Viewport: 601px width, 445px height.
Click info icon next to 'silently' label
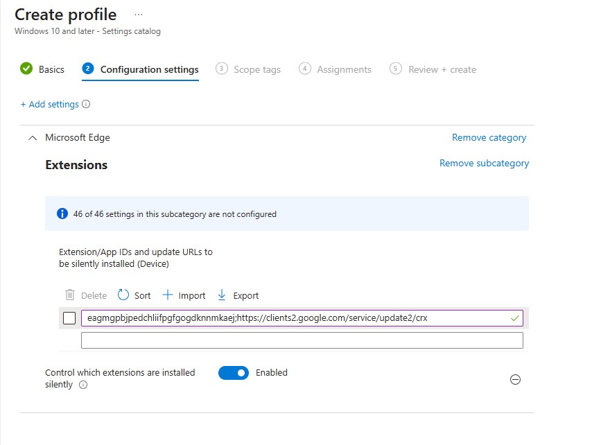[83, 385]
